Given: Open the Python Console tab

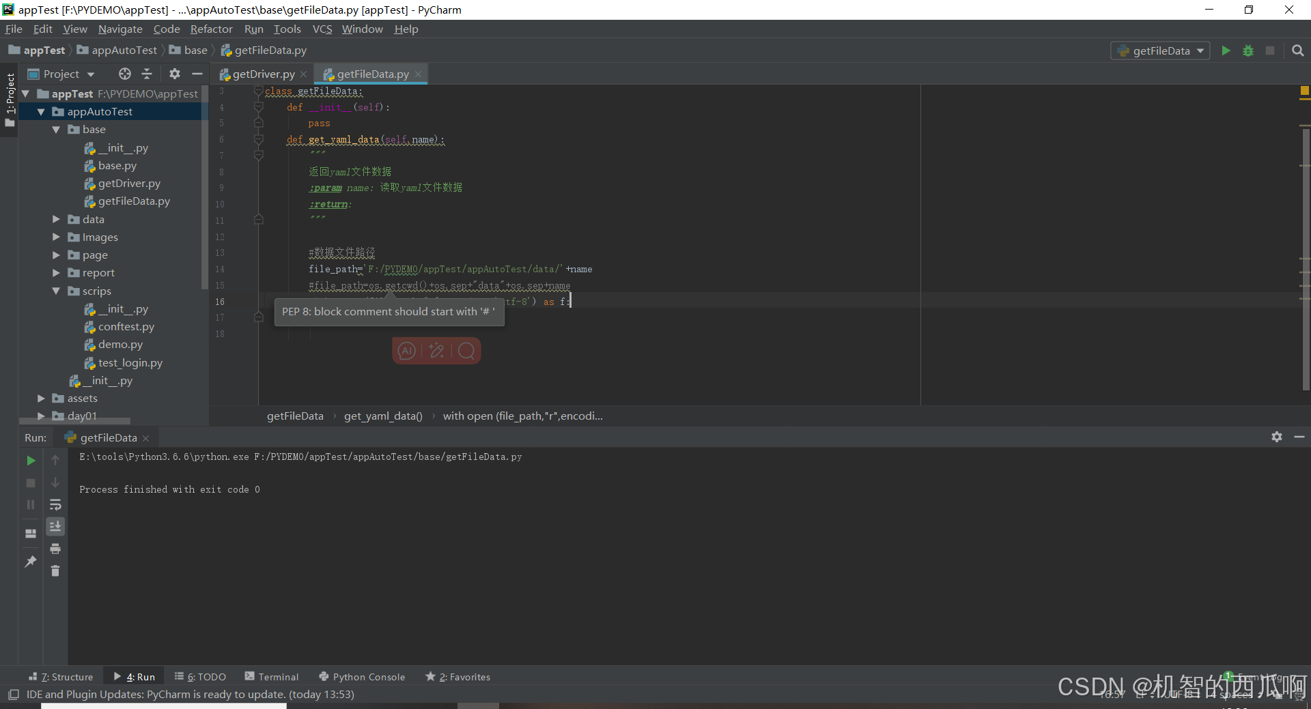Looking at the screenshot, I should pos(362,677).
